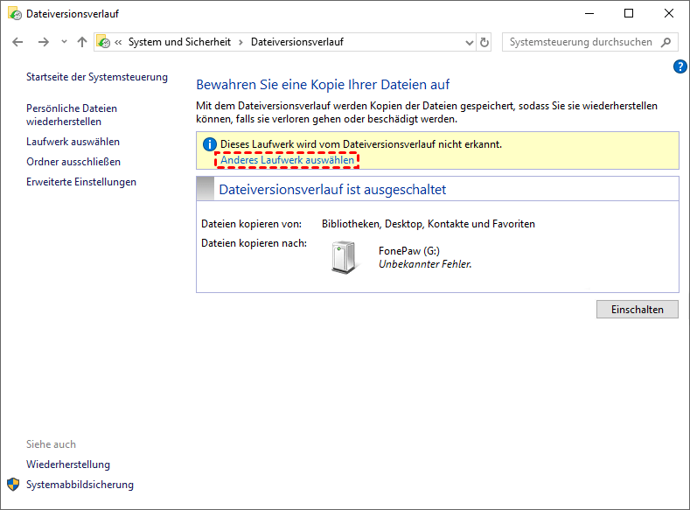
Task: Open 'Ordner ausschließen' sidebar link
Action: pyautogui.click(x=73, y=162)
